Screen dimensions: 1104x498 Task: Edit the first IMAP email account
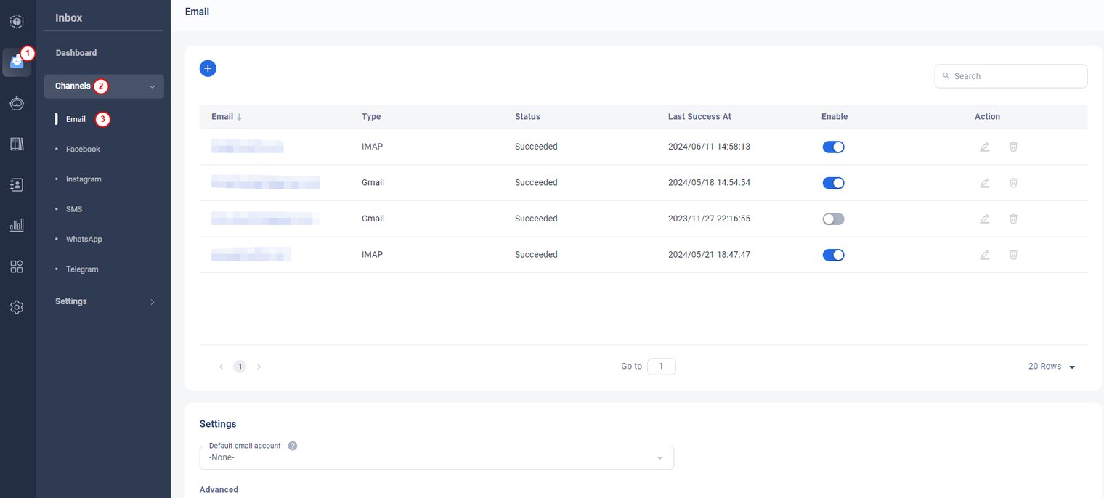pyautogui.click(x=984, y=147)
